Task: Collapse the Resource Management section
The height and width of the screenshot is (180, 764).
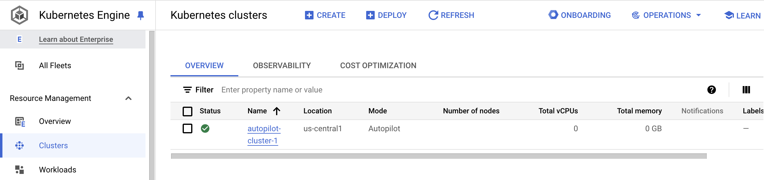Action: pyautogui.click(x=128, y=98)
